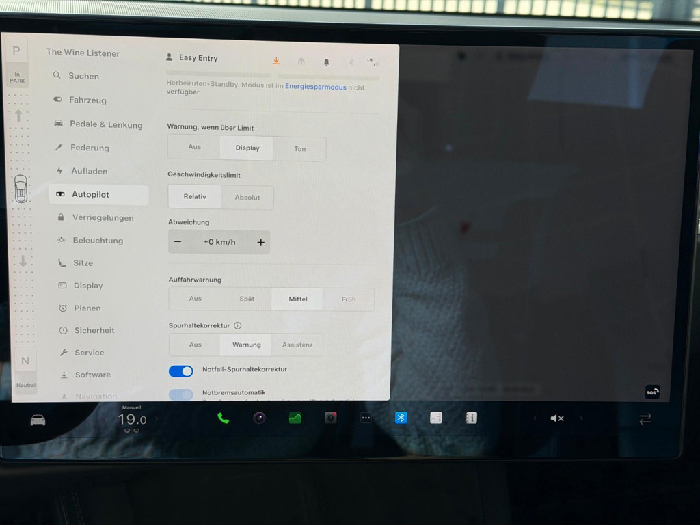This screenshot has width=700, height=525.
Task: Follow the Energiesparmodus link
Action: (x=315, y=87)
